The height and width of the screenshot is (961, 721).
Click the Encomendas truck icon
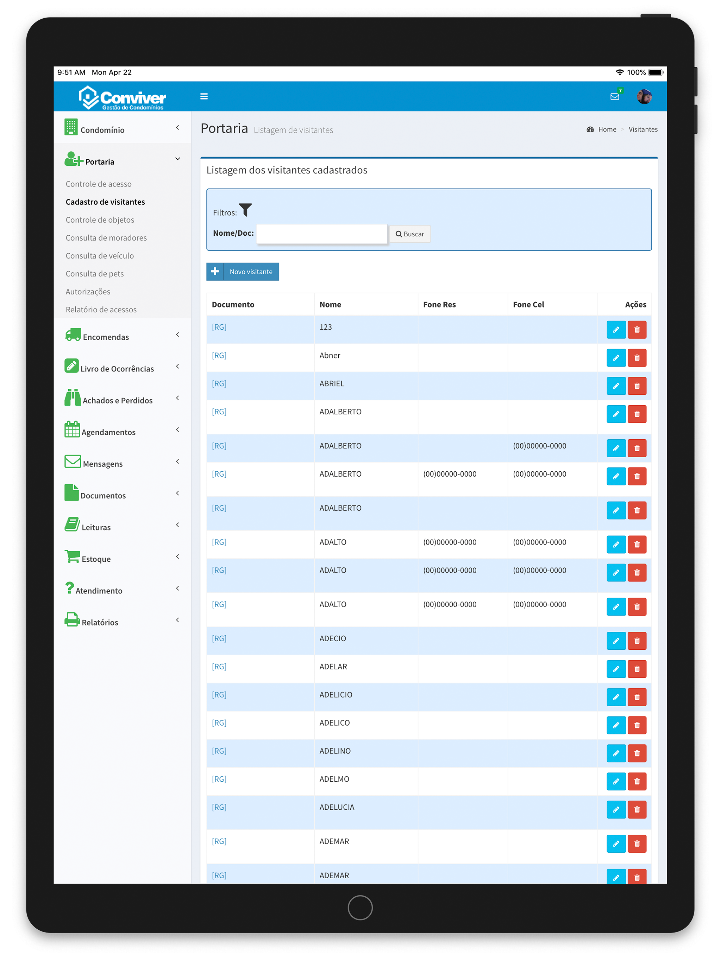click(x=73, y=335)
